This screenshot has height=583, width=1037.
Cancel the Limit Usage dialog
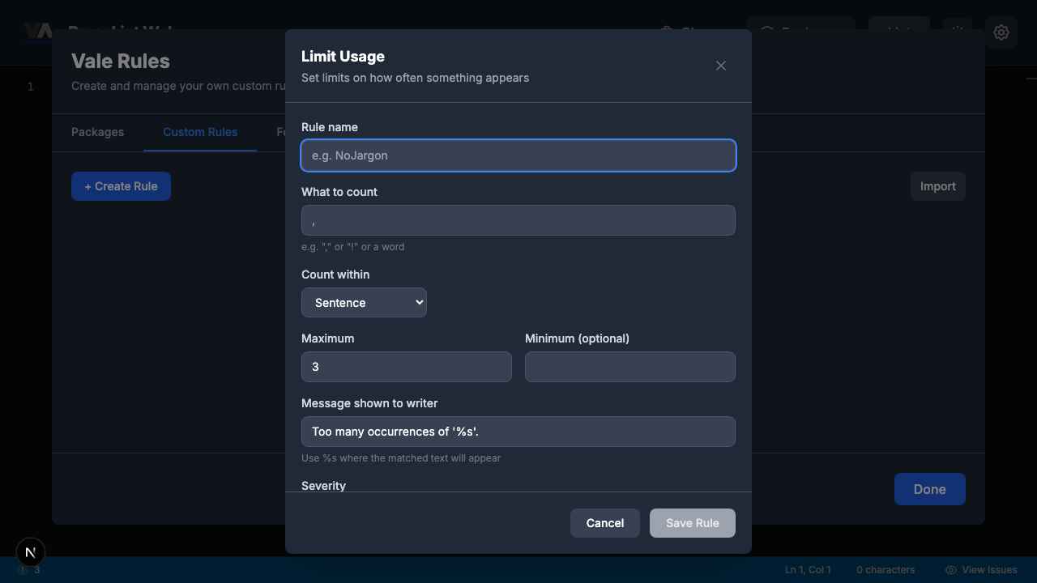(604, 523)
